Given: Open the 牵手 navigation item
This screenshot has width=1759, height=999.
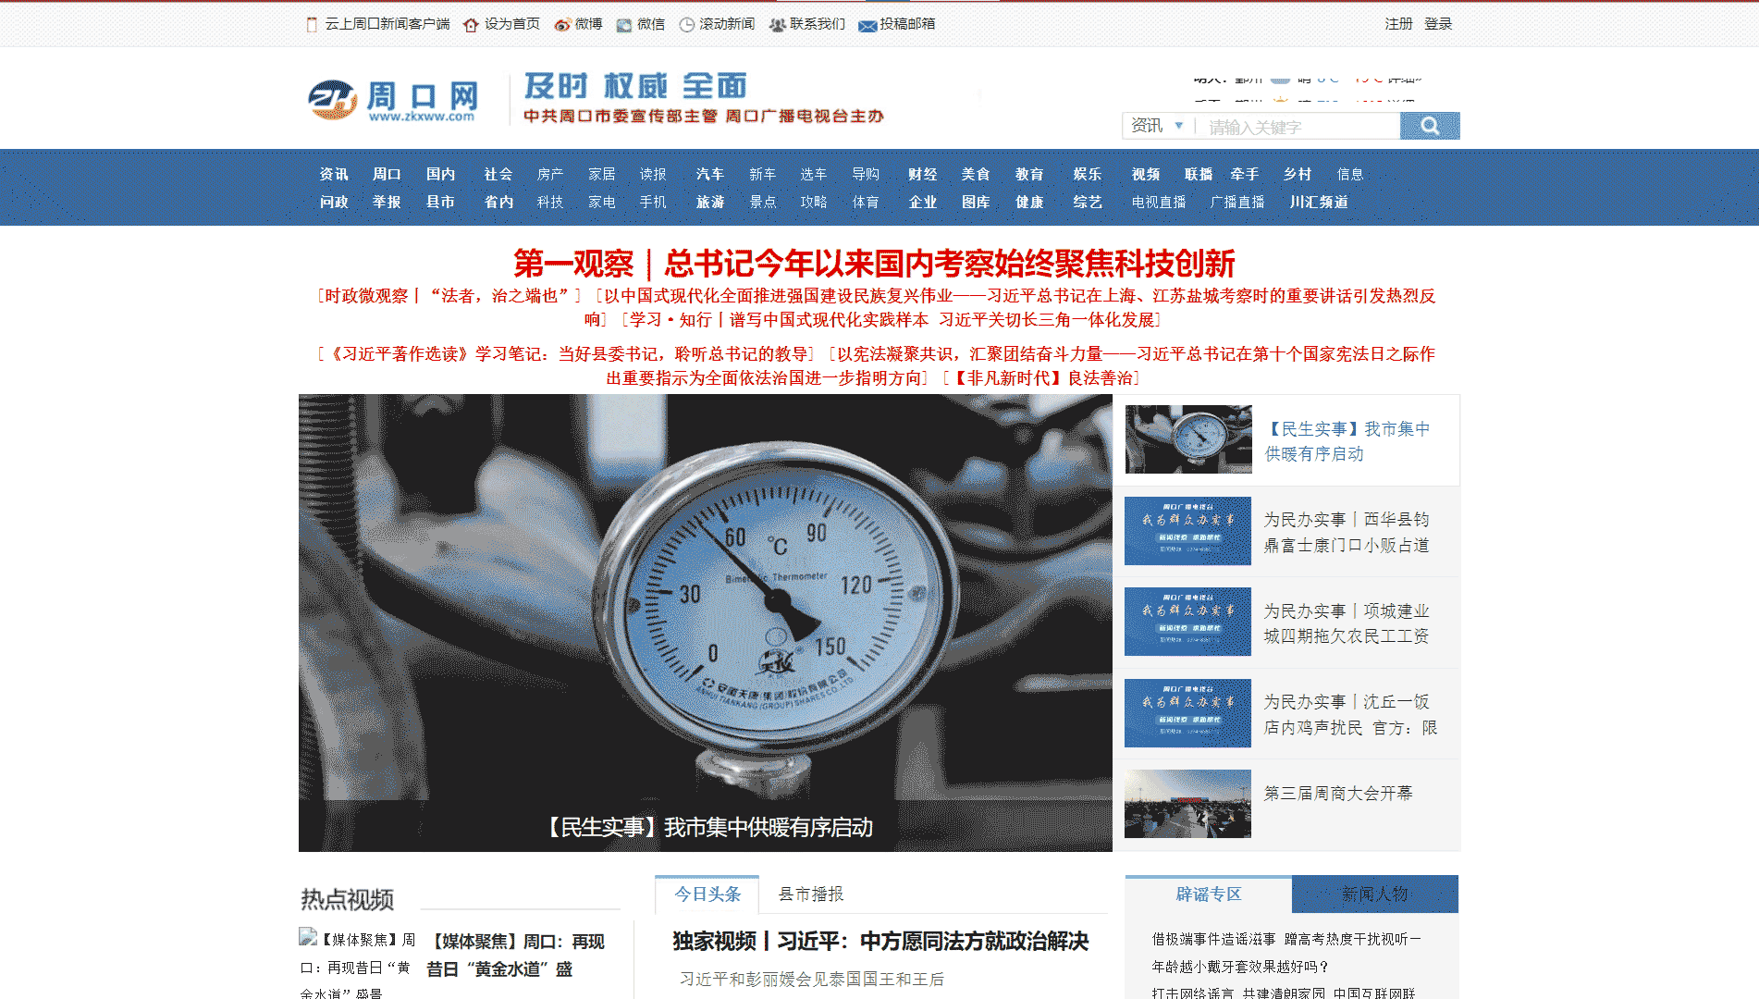Looking at the screenshot, I should 1245,174.
